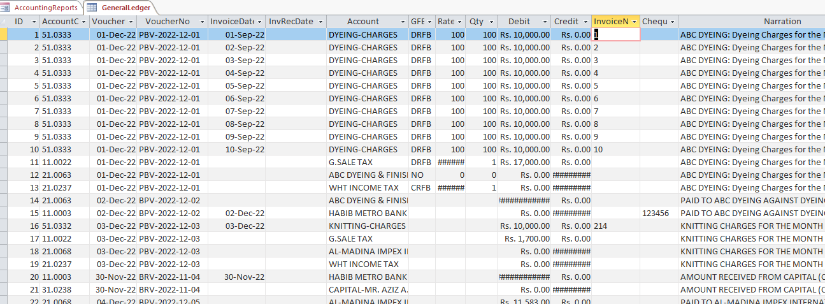The image size is (825, 304).
Task: Click the AccountC cell '51.0332'
Action: click(65, 226)
